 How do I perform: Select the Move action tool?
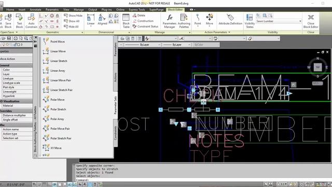click(210, 20)
